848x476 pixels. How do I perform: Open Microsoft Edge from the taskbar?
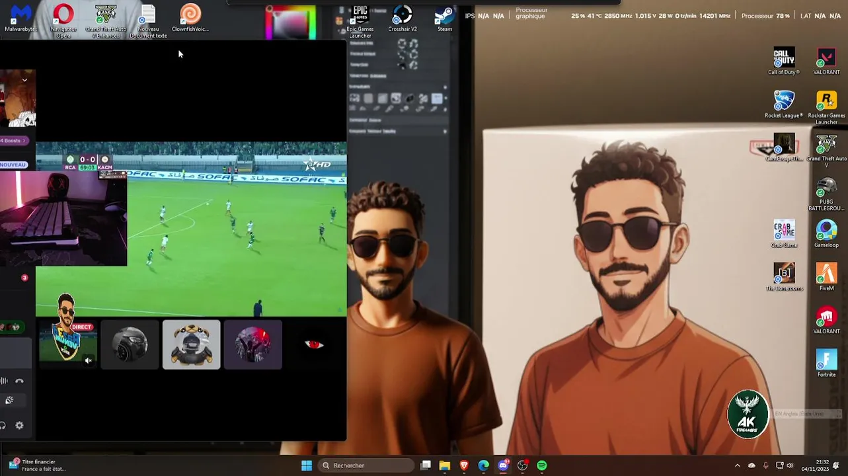pos(484,465)
